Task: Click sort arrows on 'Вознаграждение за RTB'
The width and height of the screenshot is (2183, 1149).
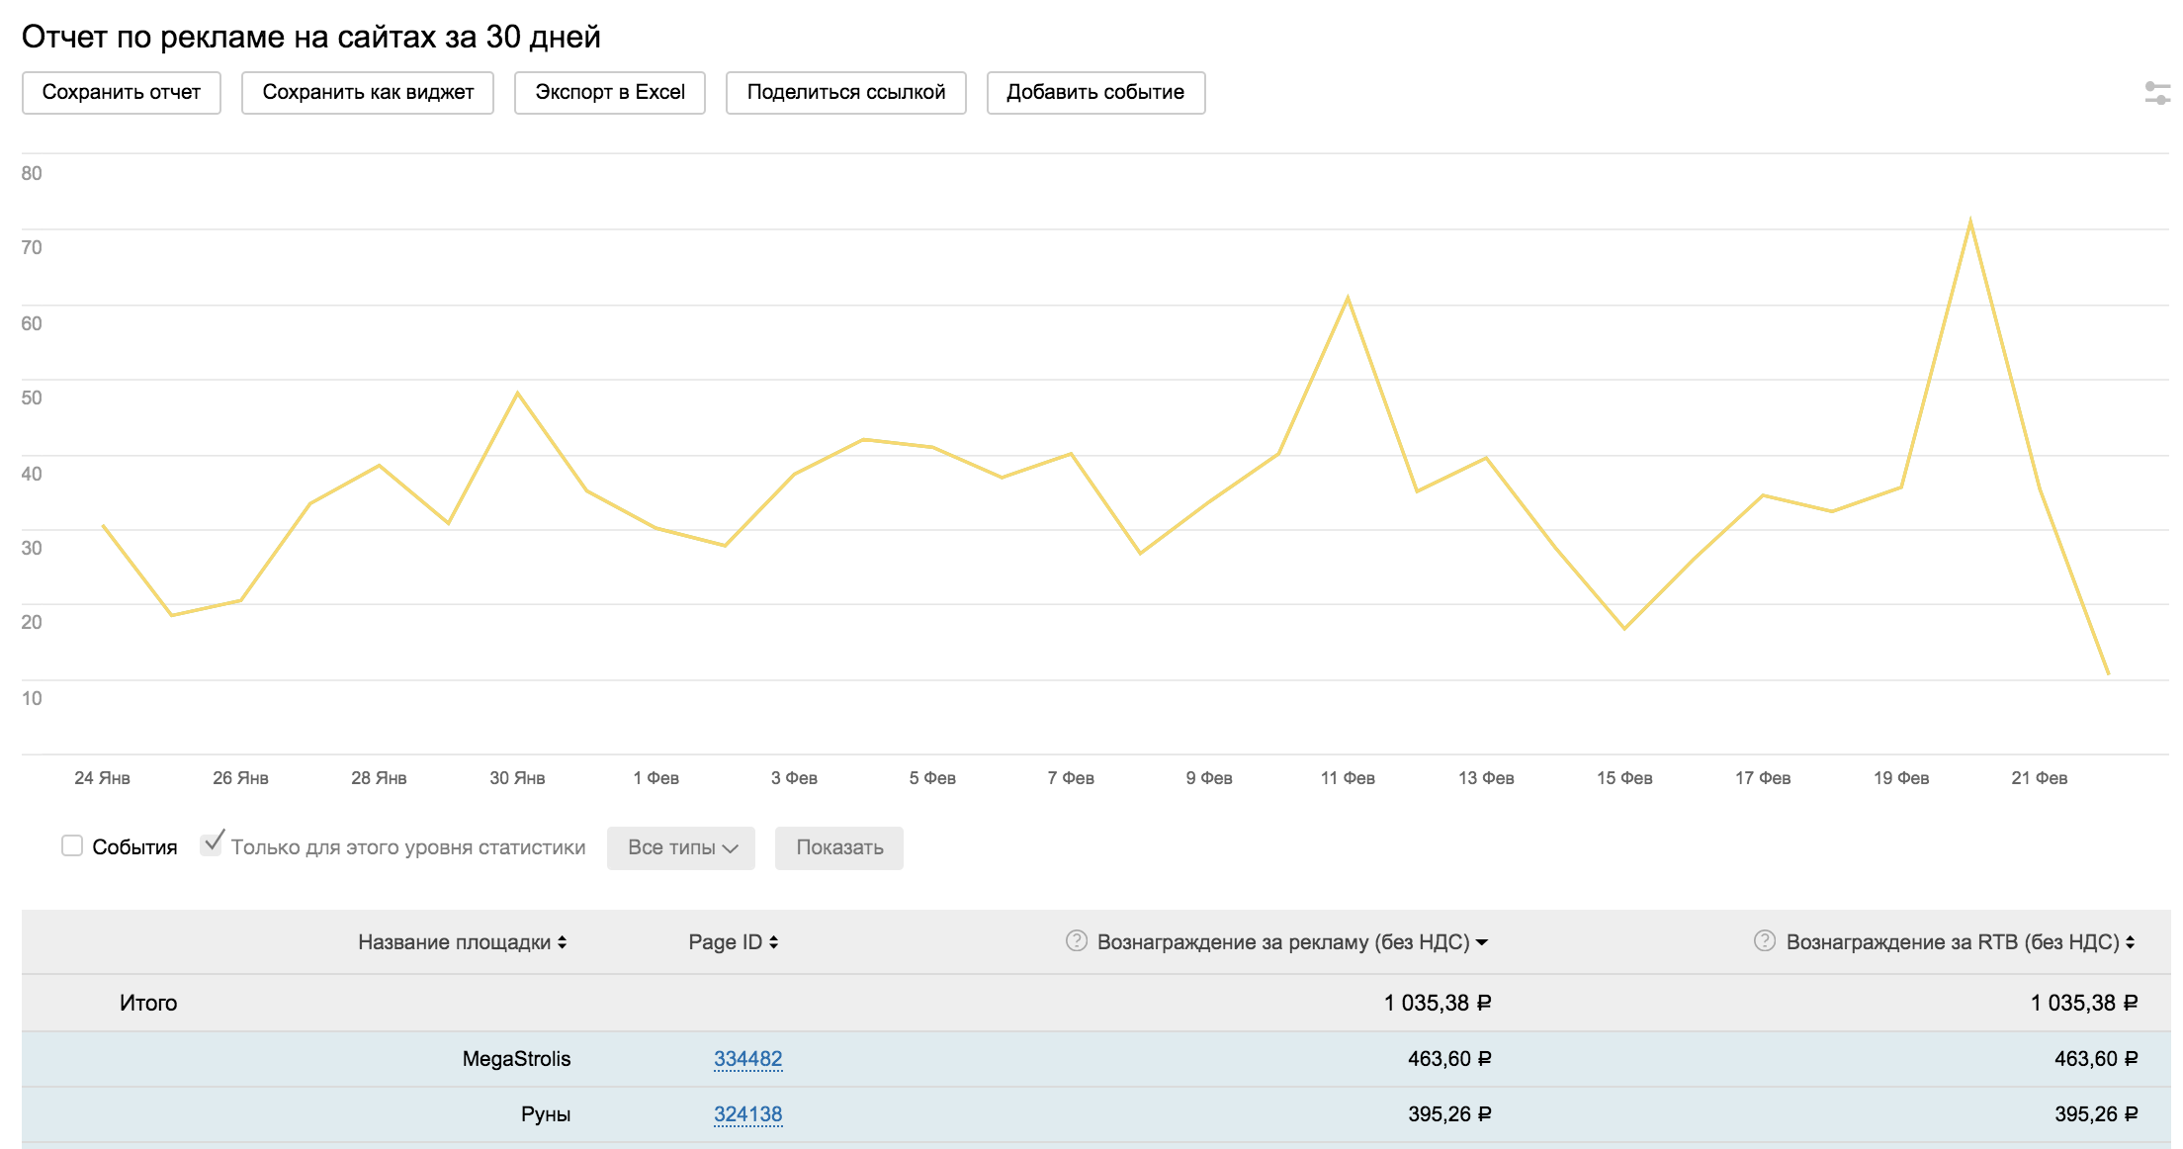Action: tap(2131, 942)
